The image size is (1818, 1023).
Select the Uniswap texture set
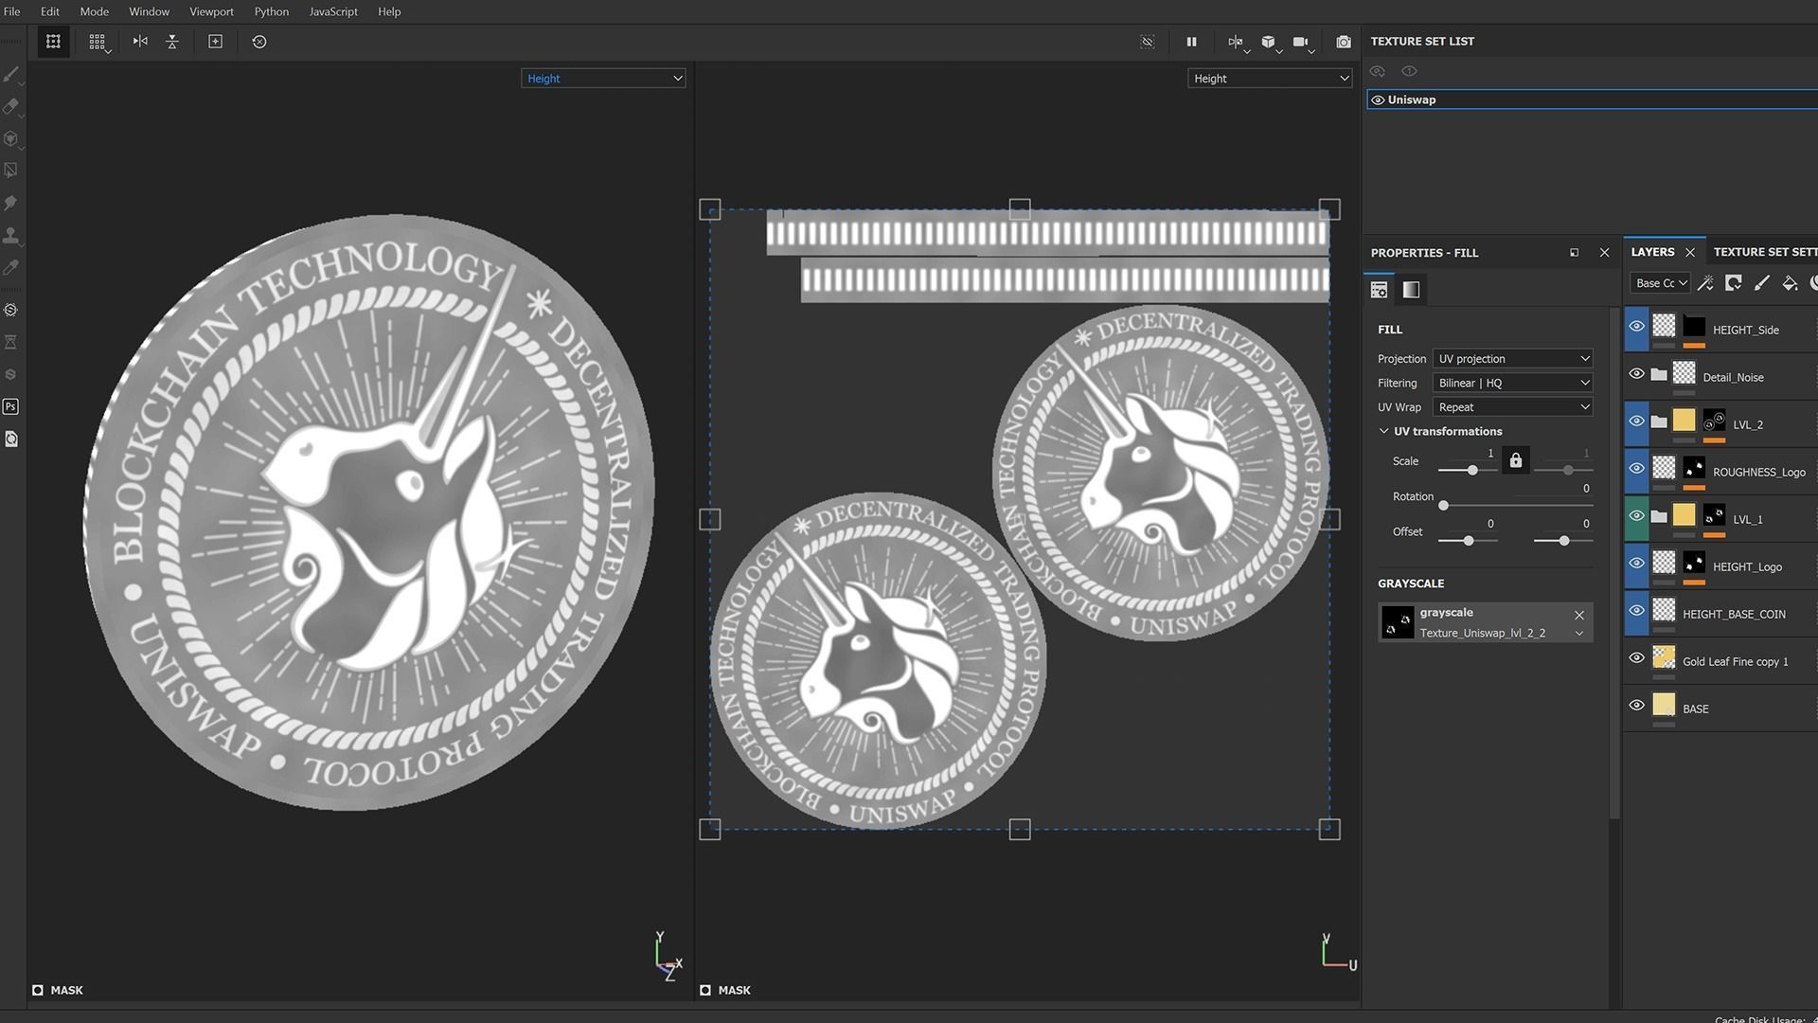1411,99
